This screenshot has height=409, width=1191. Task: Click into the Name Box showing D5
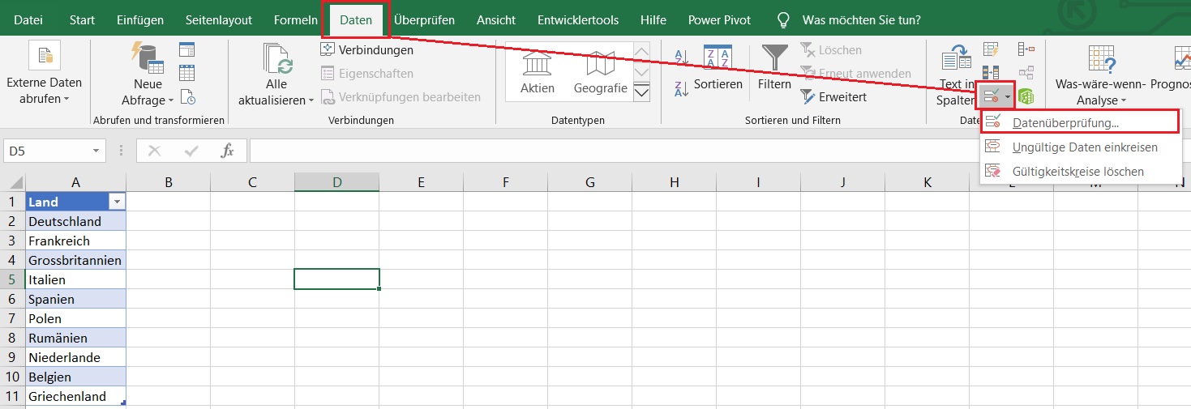pyautogui.click(x=49, y=151)
